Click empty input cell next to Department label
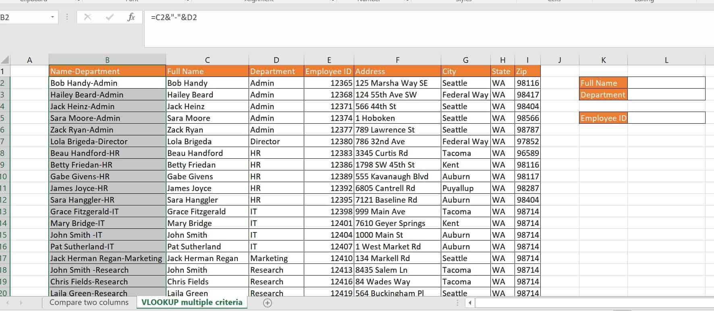 tap(666, 95)
